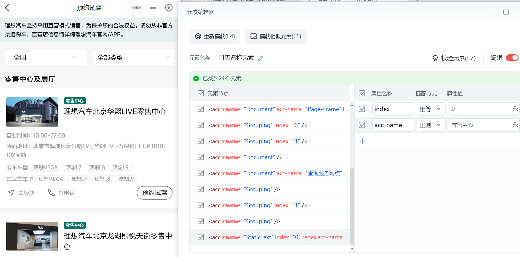Viewport: 520px width, 257px height.
Task: Toggle the 编辑 edit switch off
Action: coord(512,58)
